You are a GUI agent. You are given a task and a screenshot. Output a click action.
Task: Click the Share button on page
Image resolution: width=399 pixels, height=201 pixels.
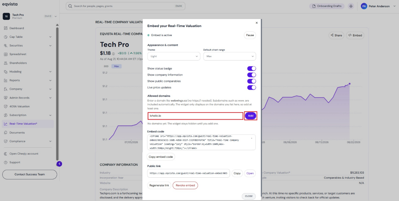[x=337, y=35]
